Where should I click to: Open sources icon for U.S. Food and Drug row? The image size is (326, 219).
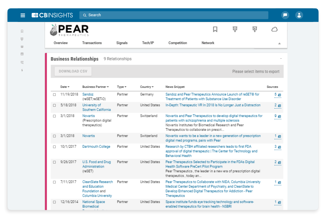point(280,162)
